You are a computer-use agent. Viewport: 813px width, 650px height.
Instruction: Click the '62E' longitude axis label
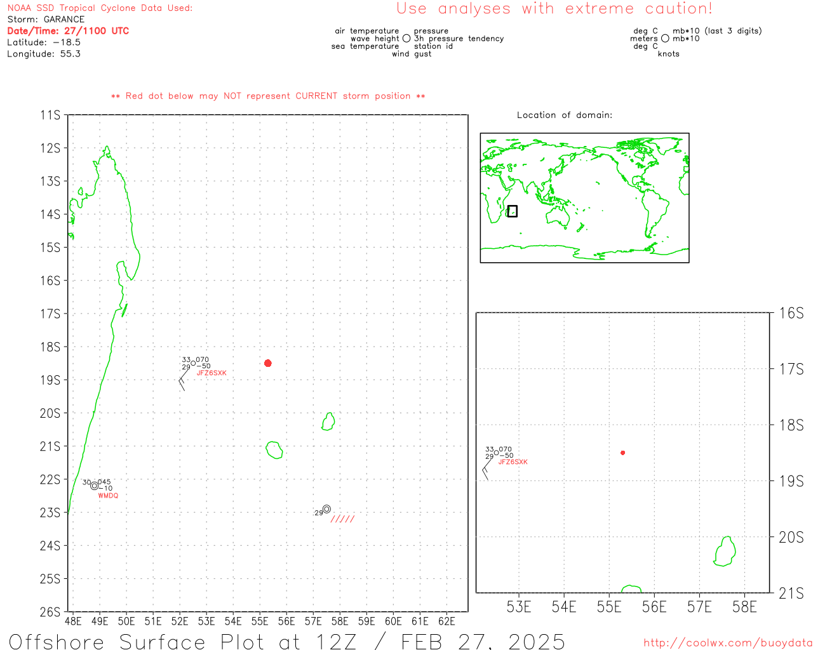tap(447, 621)
